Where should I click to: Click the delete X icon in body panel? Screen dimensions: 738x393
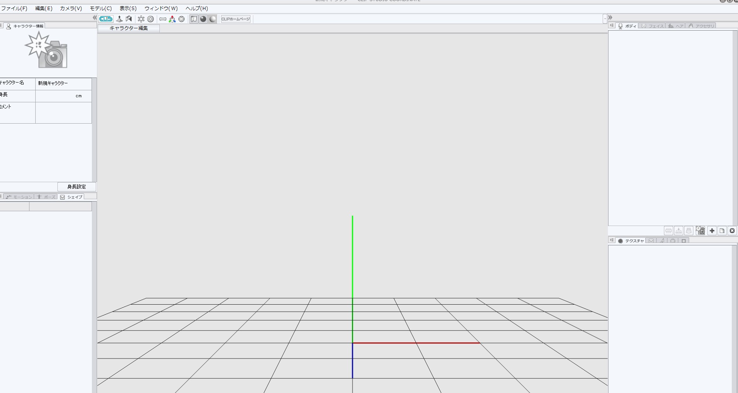pyautogui.click(x=732, y=231)
